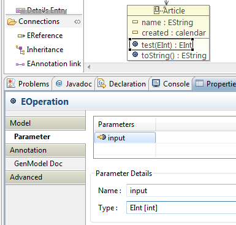The height and width of the screenshot is (225, 236).
Task: Select the EReference connection tool
Action: (x=40, y=36)
